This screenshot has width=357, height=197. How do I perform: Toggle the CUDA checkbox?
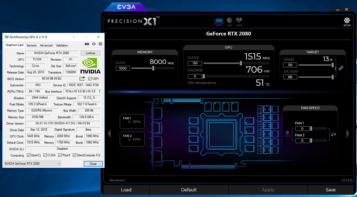[x=45, y=155]
